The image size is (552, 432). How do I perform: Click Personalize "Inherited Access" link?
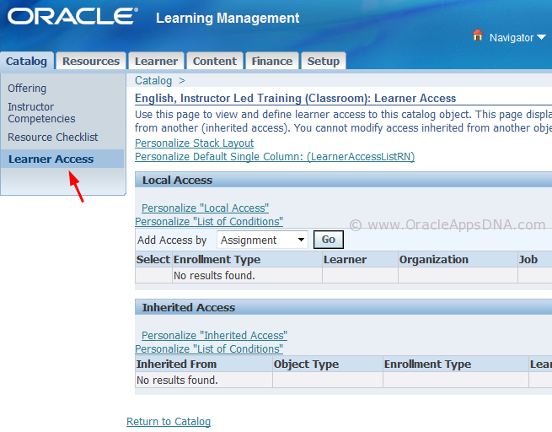214,336
